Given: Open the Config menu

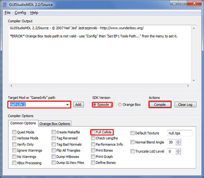Looking at the screenshot, I should pyautogui.click(x=20, y=13).
